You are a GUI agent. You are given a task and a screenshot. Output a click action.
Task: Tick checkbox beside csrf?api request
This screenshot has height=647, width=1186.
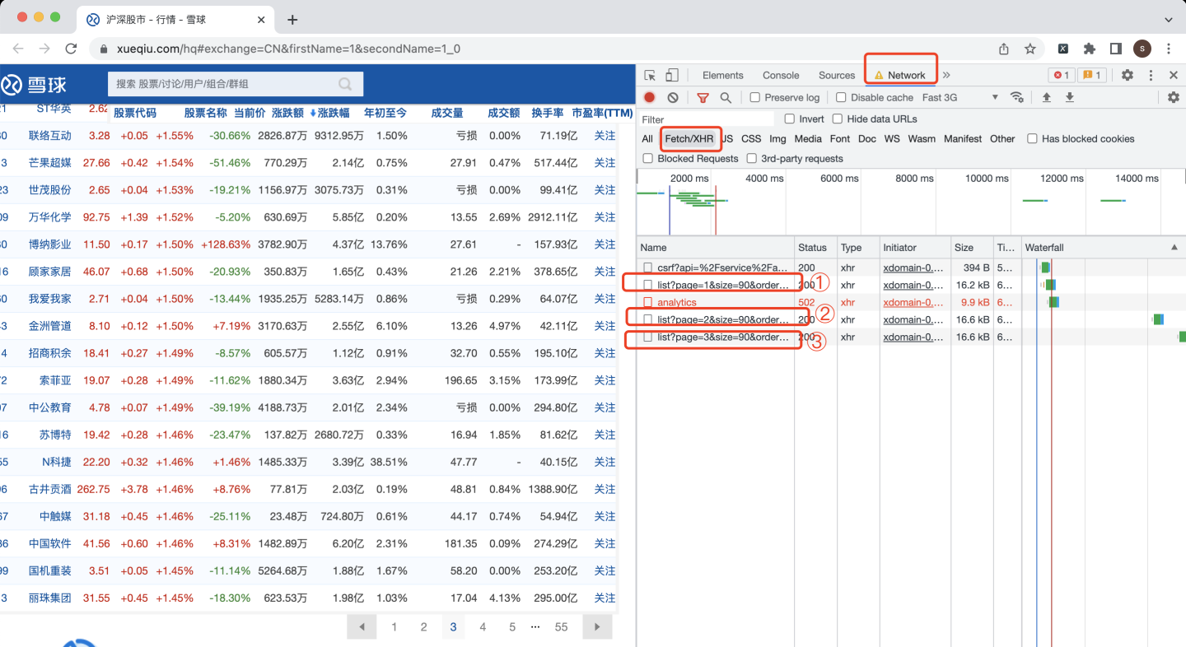[x=648, y=268]
